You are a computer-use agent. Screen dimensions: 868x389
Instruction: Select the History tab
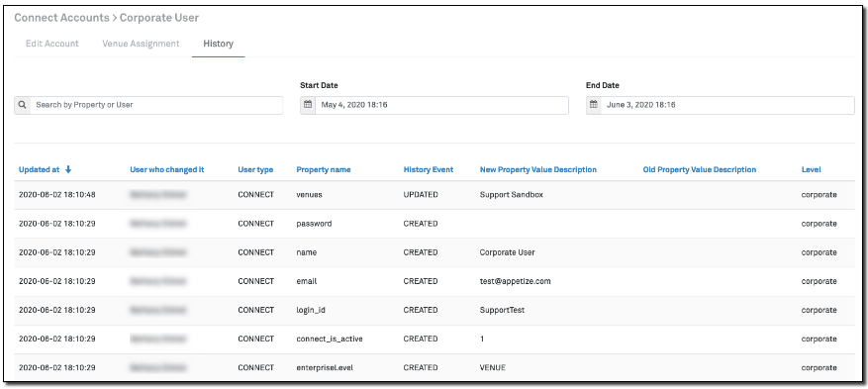[x=218, y=44]
